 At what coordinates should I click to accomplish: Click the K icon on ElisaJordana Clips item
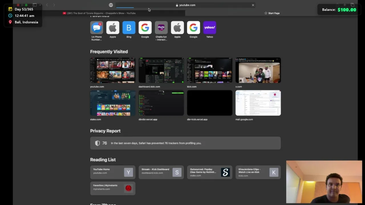274,172
